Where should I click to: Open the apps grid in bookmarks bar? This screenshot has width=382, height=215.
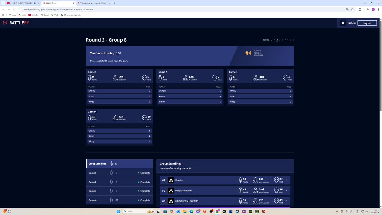tap(3, 15)
